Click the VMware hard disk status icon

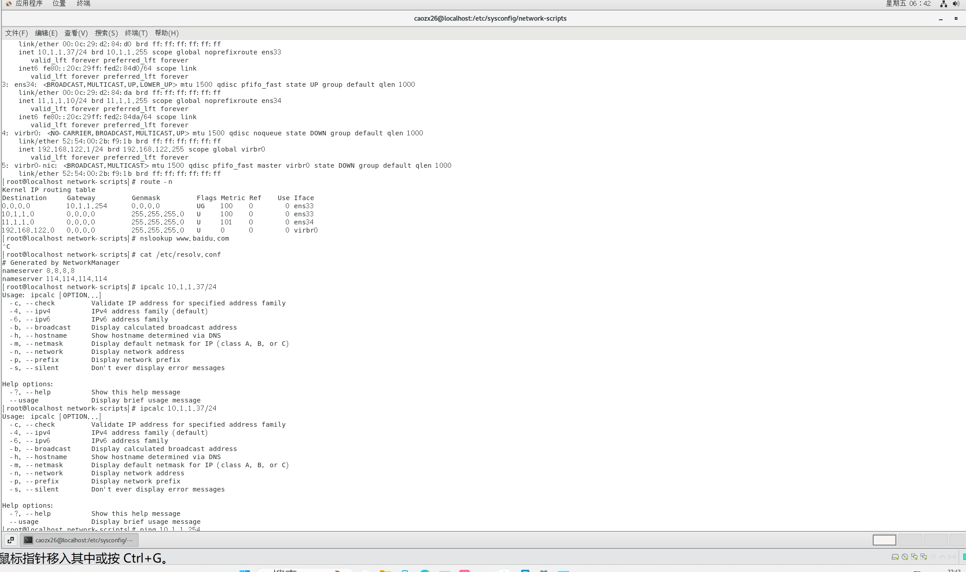point(895,557)
